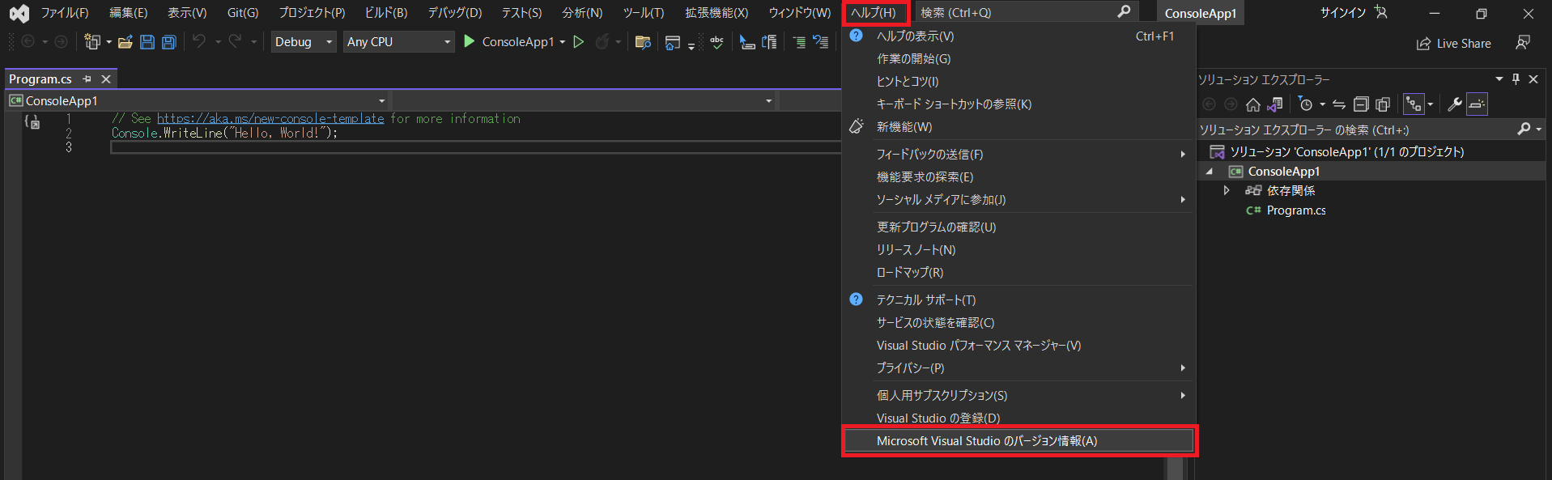The height and width of the screenshot is (480, 1552).
Task: Toggle auto-hide pin on Solution Explorer panel
Action: click(x=1516, y=79)
